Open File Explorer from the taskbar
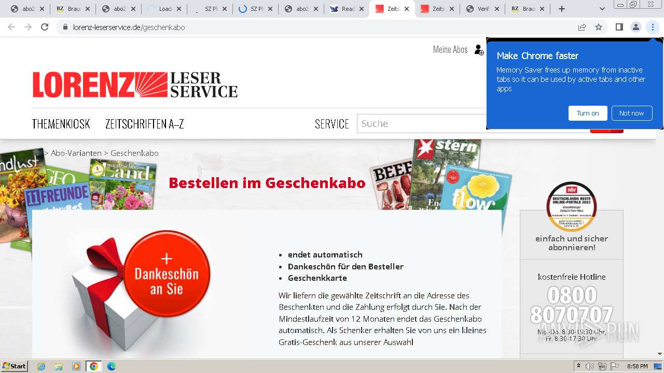 coord(59,366)
